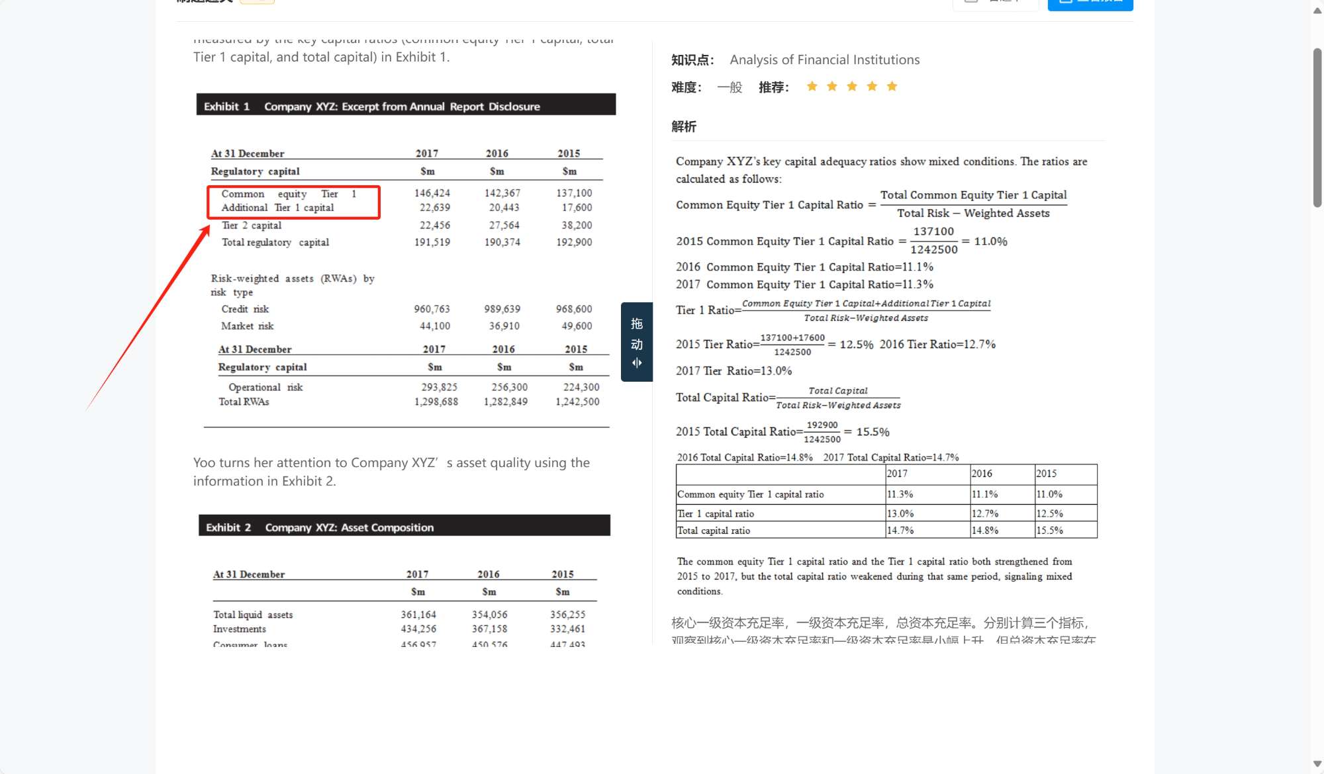The height and width of the screenshot is (774, 1324).
Task: Click the second recommendation star
Action: (x=832, y=87)
